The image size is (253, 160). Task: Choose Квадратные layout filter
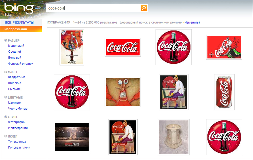point(17,77)
